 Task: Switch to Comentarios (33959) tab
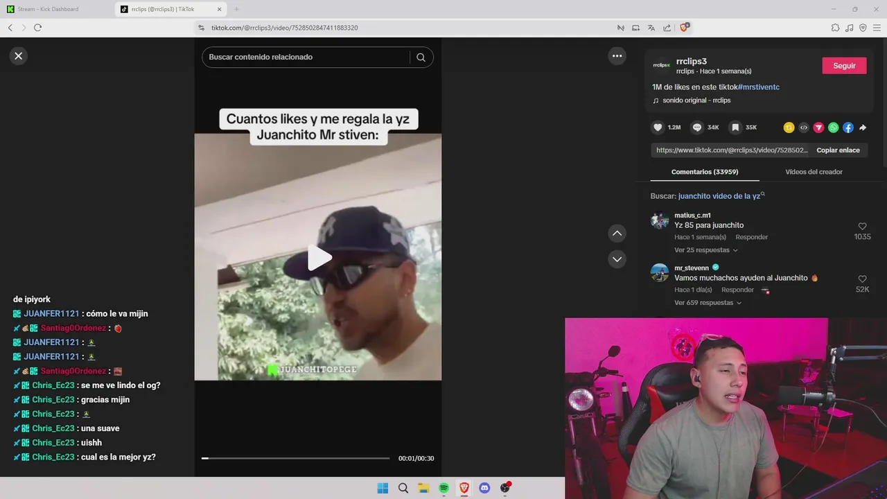705,172
